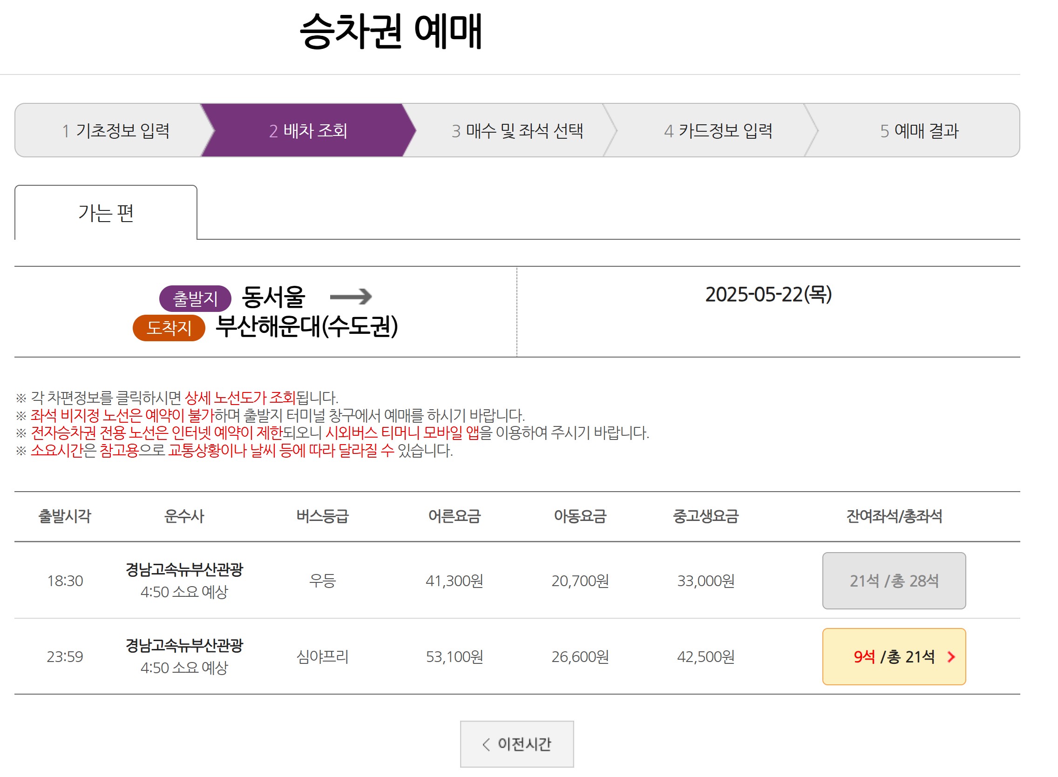Click 경남고속뉴부산관광 in the 심야프리 row
Viewport: 1058px width, 777px height.
point(184,645)
